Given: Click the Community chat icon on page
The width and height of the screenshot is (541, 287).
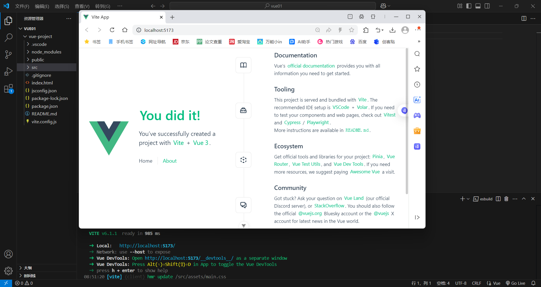Looking at the screenshot, I should [x=243, y=205].
